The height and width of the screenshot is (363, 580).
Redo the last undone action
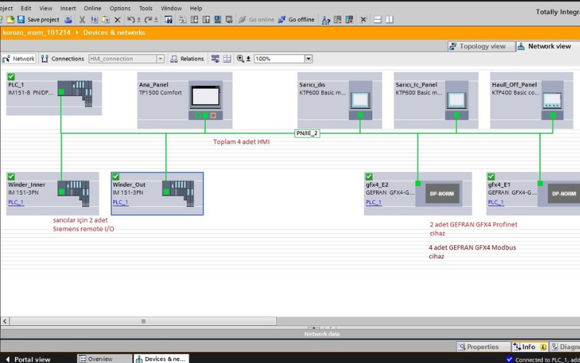148,20
